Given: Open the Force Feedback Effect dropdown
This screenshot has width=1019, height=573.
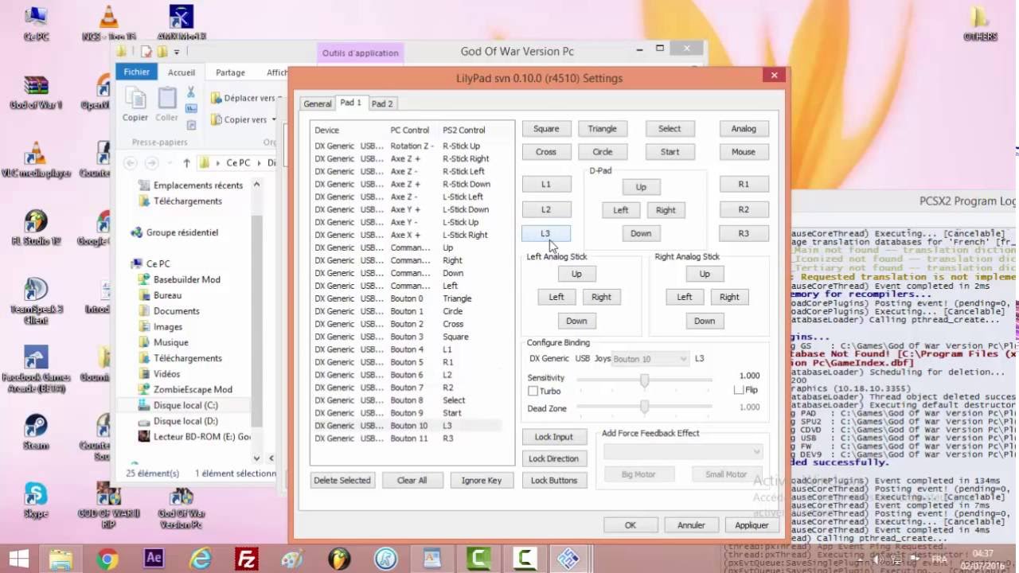Looking at the screenshot, I should coord(683,451).
